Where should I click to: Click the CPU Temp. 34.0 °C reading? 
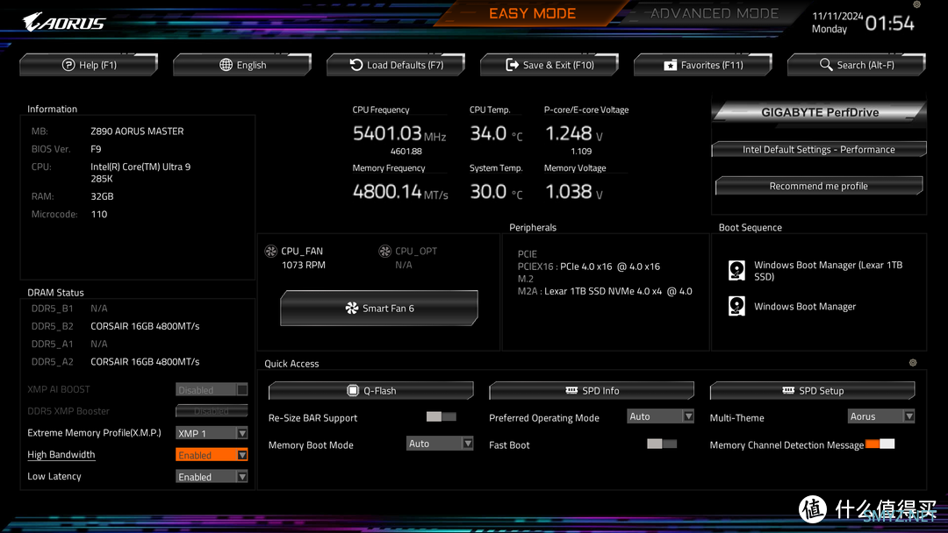pos(496,133)
